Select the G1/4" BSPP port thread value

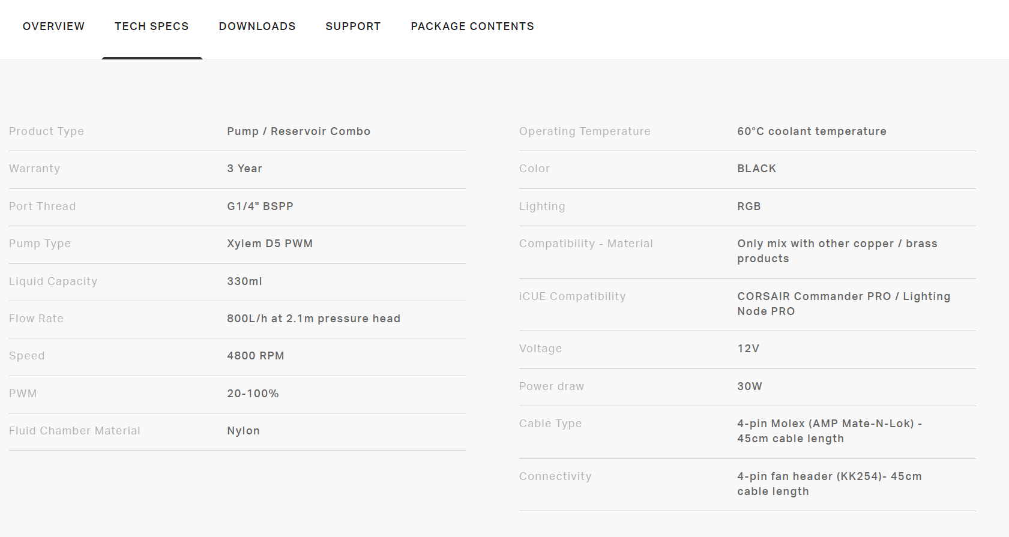click(x=260, y=206)
